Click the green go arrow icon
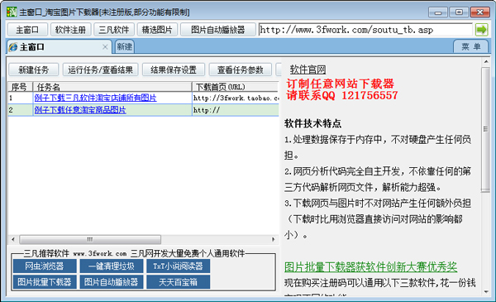The width and height of the screenshot is (496, 302). (481, 30)
